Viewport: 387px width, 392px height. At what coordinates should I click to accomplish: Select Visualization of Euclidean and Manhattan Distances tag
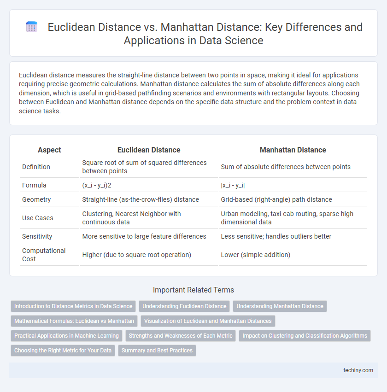pyautogui.click(x=208, y=321)
